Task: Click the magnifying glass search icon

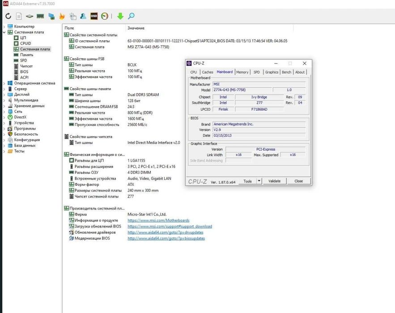Action: click(131, 16)
